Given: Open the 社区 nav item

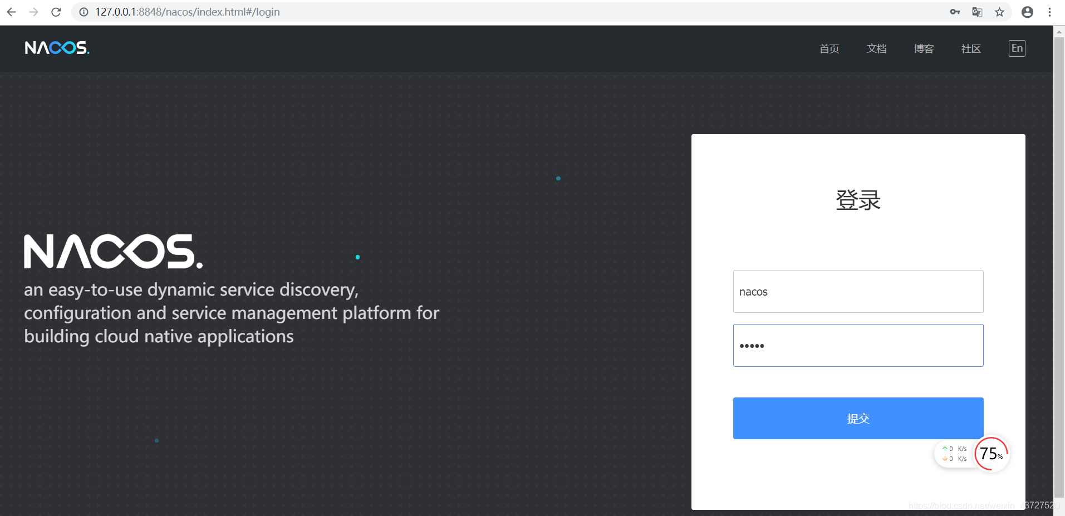Looking at the screenshot, I should pyautogui.click(x=971, y=48).
